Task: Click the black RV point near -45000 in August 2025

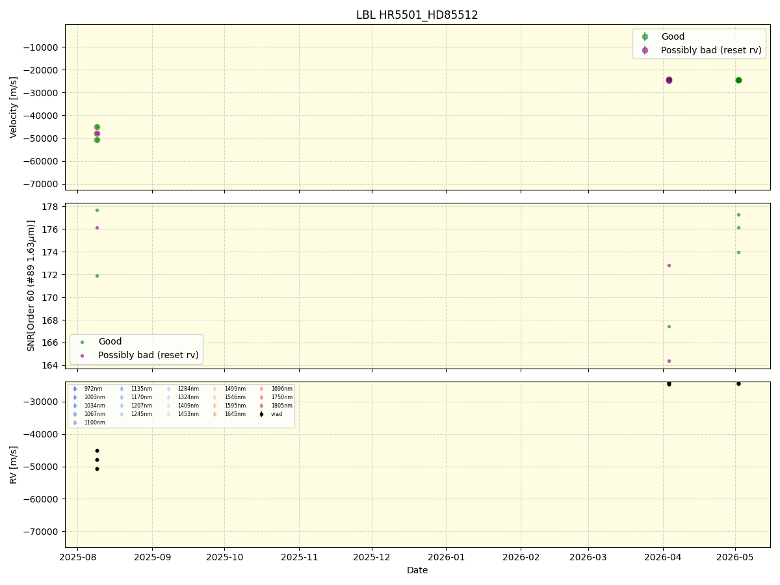Action: (x=97, y=450)
